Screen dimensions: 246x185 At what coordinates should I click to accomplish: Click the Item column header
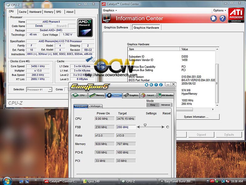[x=154, y=49]
